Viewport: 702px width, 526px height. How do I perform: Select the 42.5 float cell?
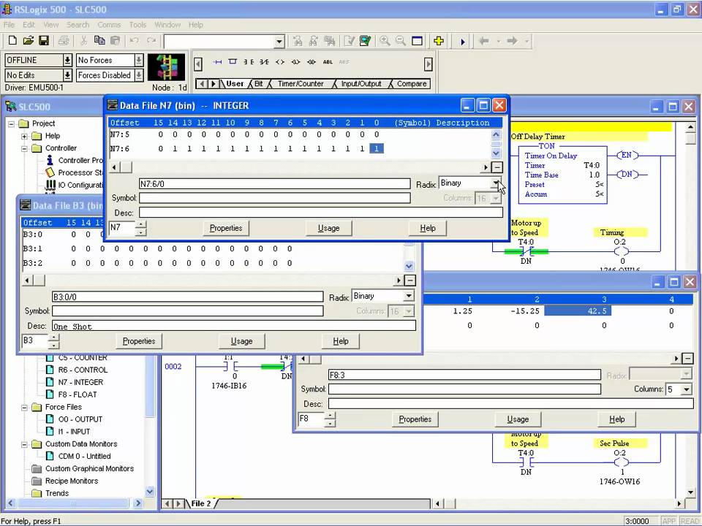pyautogui.click(x=578, y=311)
